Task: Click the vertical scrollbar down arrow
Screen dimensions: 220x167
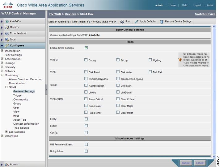Action: pos(214,157)
